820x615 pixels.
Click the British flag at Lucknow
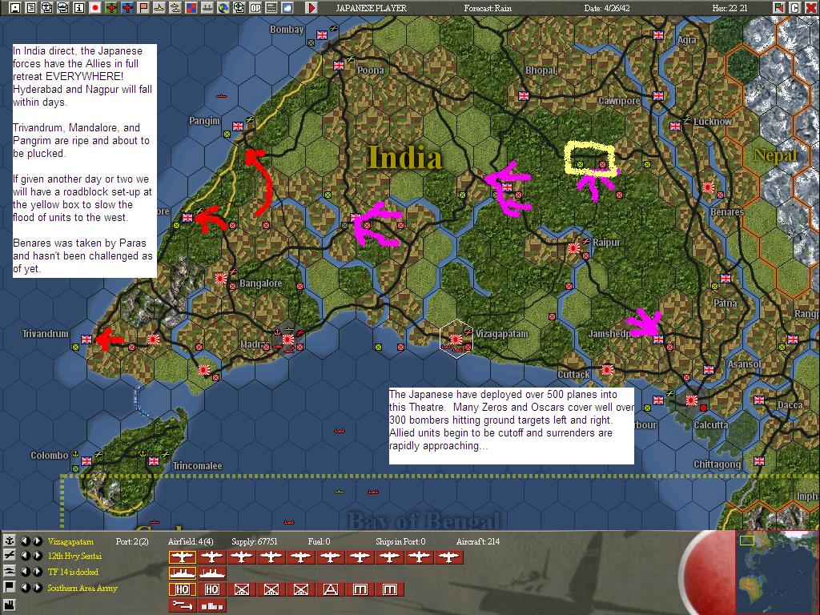[675, 126]
